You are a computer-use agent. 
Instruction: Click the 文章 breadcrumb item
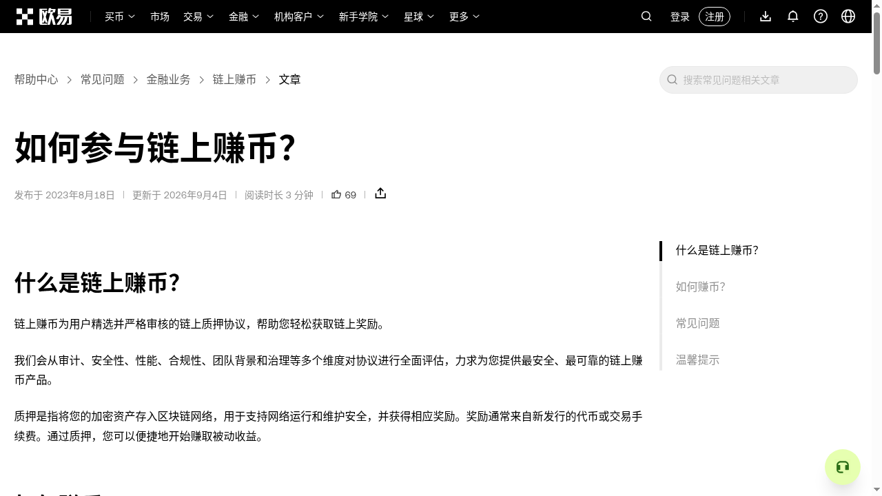pos(290,80)
